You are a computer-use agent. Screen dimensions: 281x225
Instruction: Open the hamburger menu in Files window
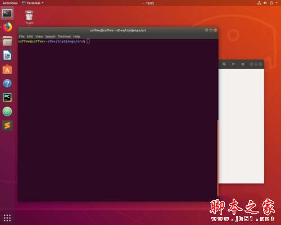(243, 64)
